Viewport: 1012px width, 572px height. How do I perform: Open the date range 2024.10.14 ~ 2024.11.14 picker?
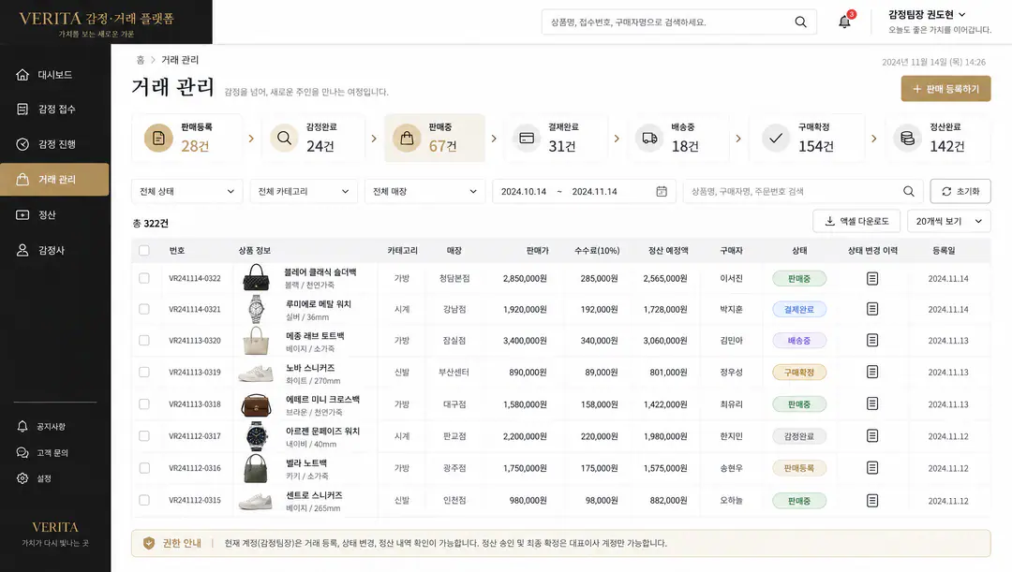pos(584,192)
